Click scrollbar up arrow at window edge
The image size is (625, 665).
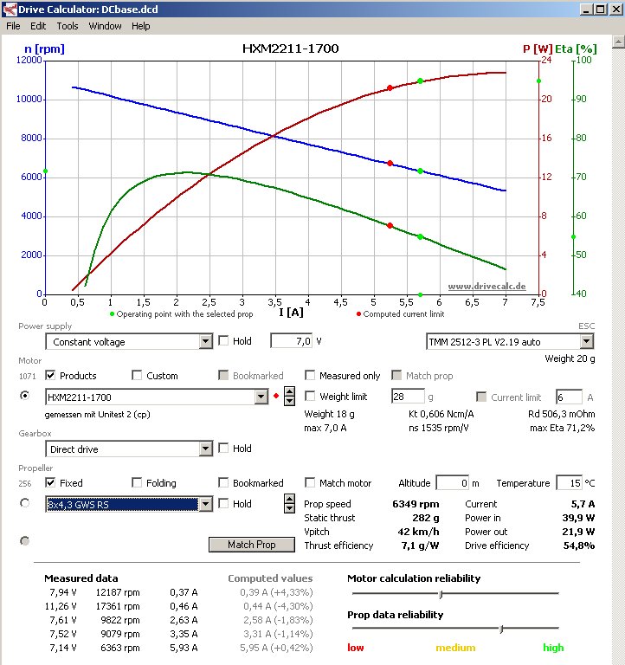(x=618, y=42)
